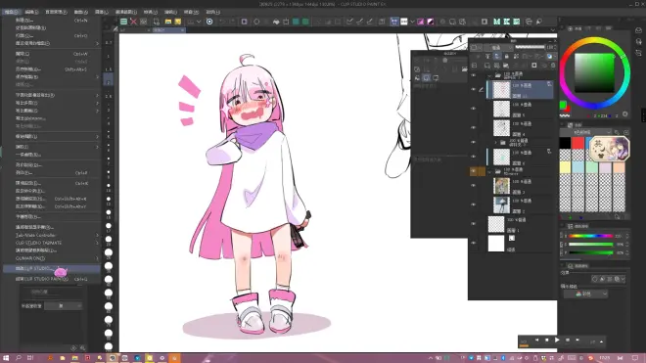The image size is (646, 363).
Task: Click the play button on the timeline controls
Action: tap(557, 340)
